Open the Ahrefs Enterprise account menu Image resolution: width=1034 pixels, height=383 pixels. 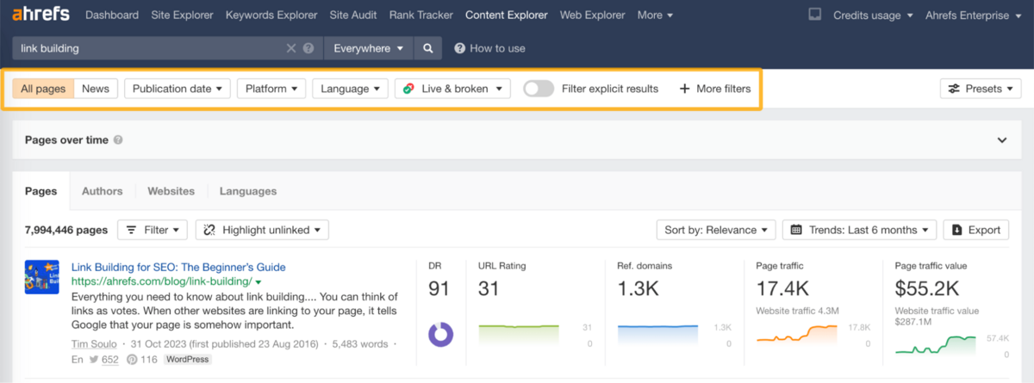(973, 15)
